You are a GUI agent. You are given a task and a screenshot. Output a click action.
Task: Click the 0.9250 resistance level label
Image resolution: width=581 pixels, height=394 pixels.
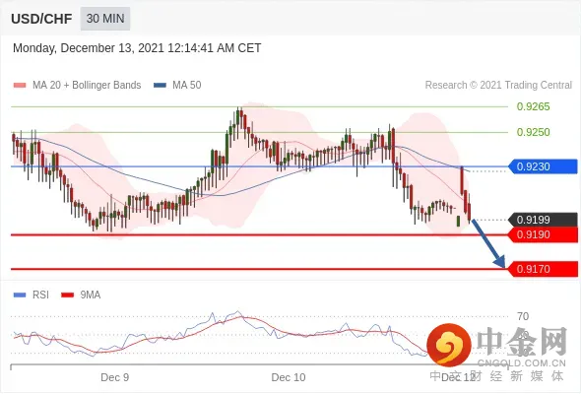533,132
